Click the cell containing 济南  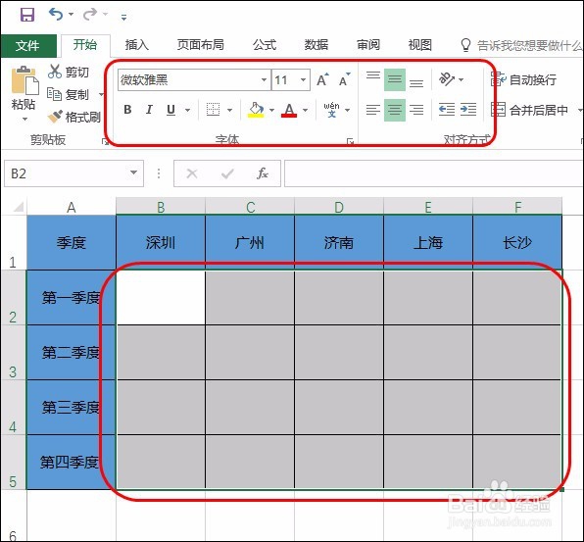coord(339,242)
